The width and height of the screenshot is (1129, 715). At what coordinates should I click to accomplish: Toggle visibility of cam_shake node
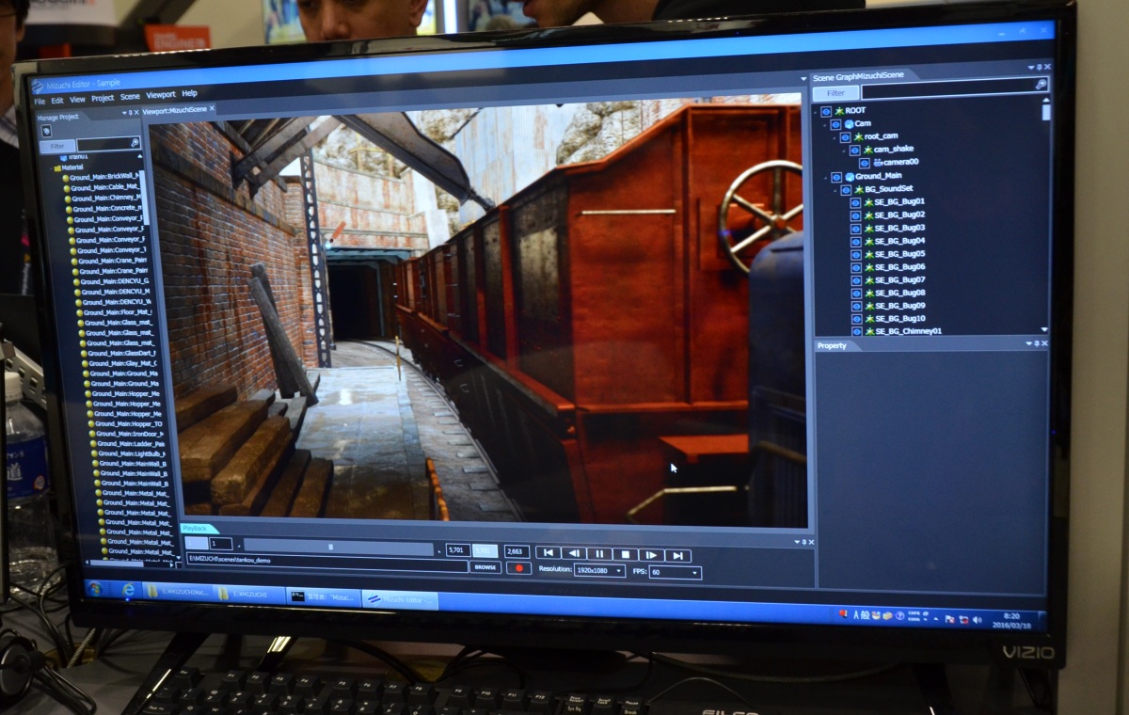854,150
